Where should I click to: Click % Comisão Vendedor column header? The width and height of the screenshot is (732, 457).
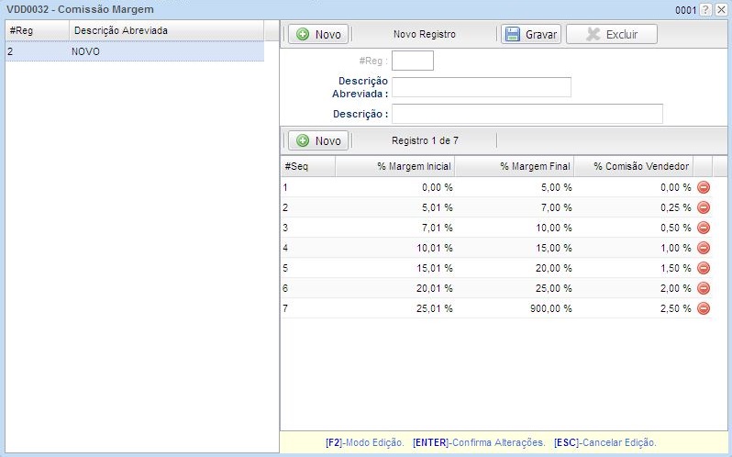point(633,166)
